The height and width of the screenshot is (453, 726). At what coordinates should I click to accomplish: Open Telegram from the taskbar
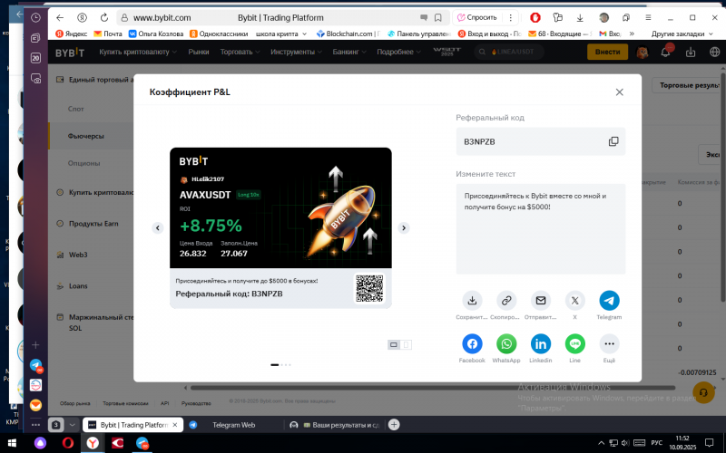click(142, 443)
